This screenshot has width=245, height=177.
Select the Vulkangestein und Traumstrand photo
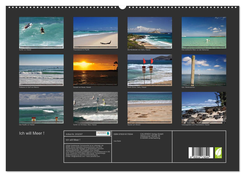[204, 107]
